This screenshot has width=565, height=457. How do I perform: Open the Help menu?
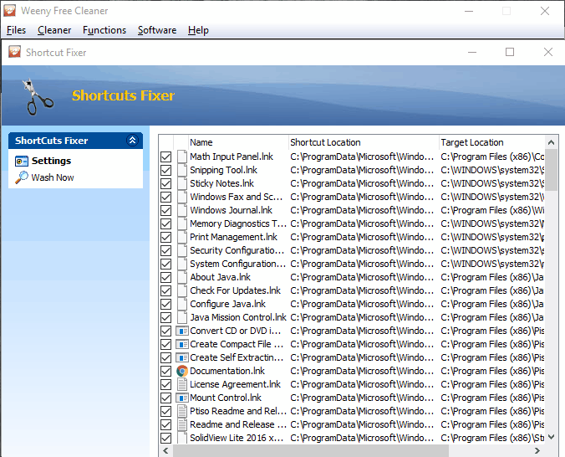coord(198,30)
